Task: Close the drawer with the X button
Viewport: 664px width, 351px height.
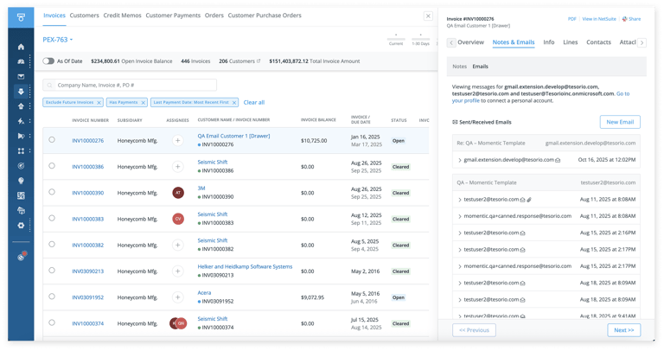Action: click(x=428, y=16)
